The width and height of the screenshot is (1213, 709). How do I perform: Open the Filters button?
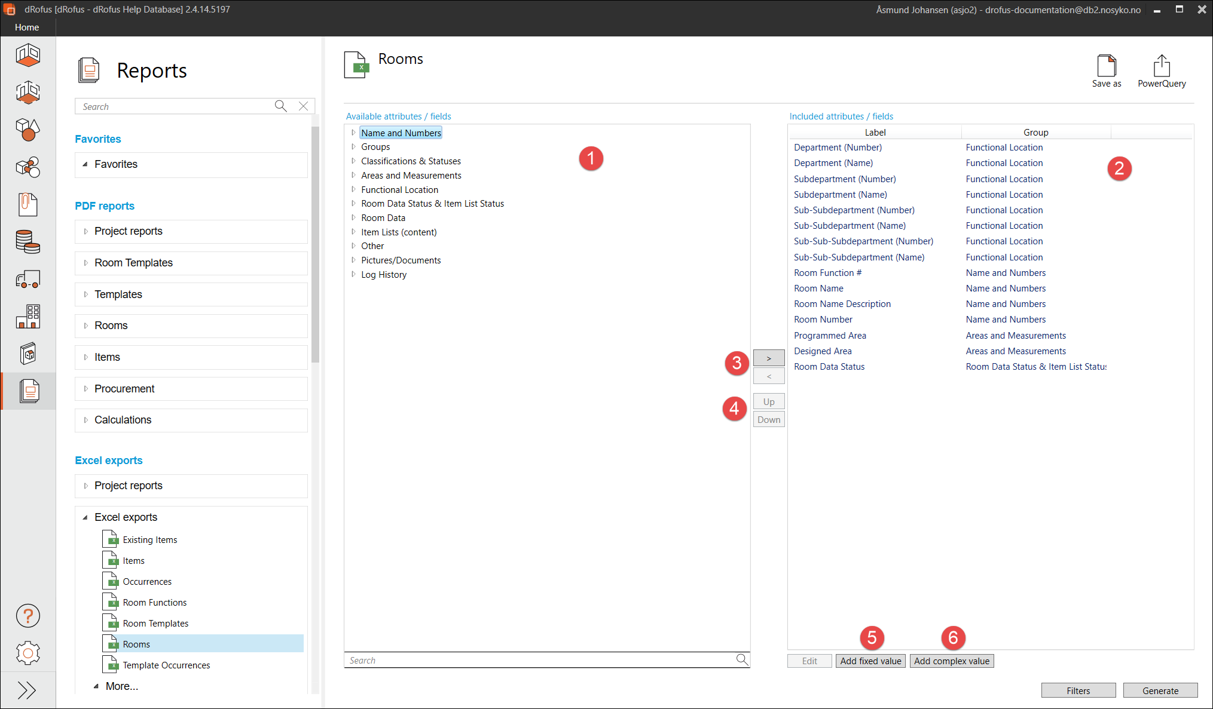[1078, 690]
